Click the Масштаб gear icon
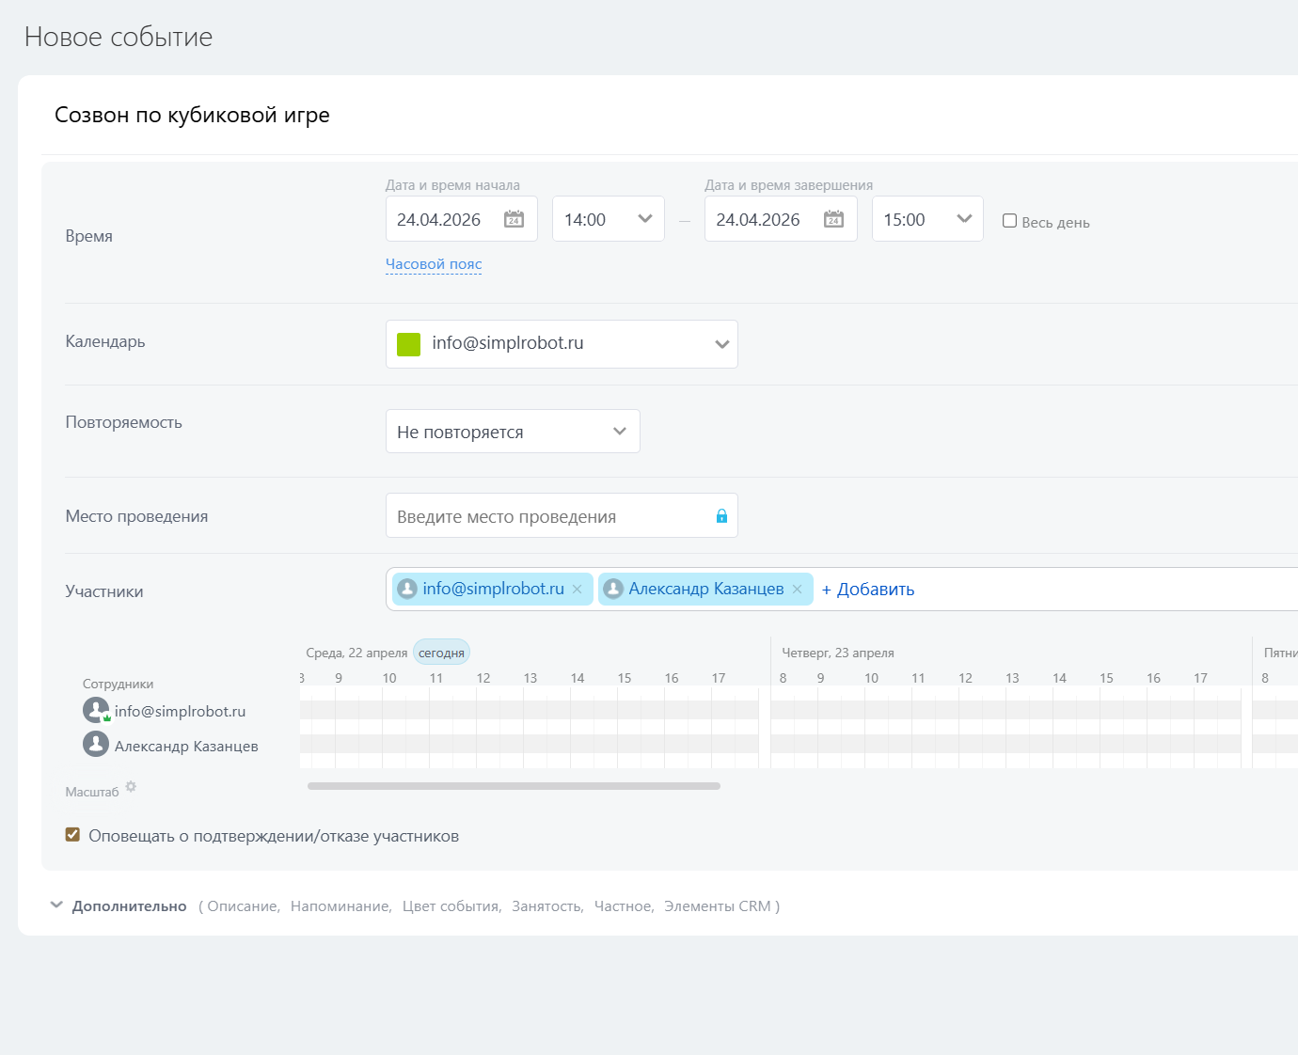The height and width of the screenshot is (1055, 1298). click(131, 787)
